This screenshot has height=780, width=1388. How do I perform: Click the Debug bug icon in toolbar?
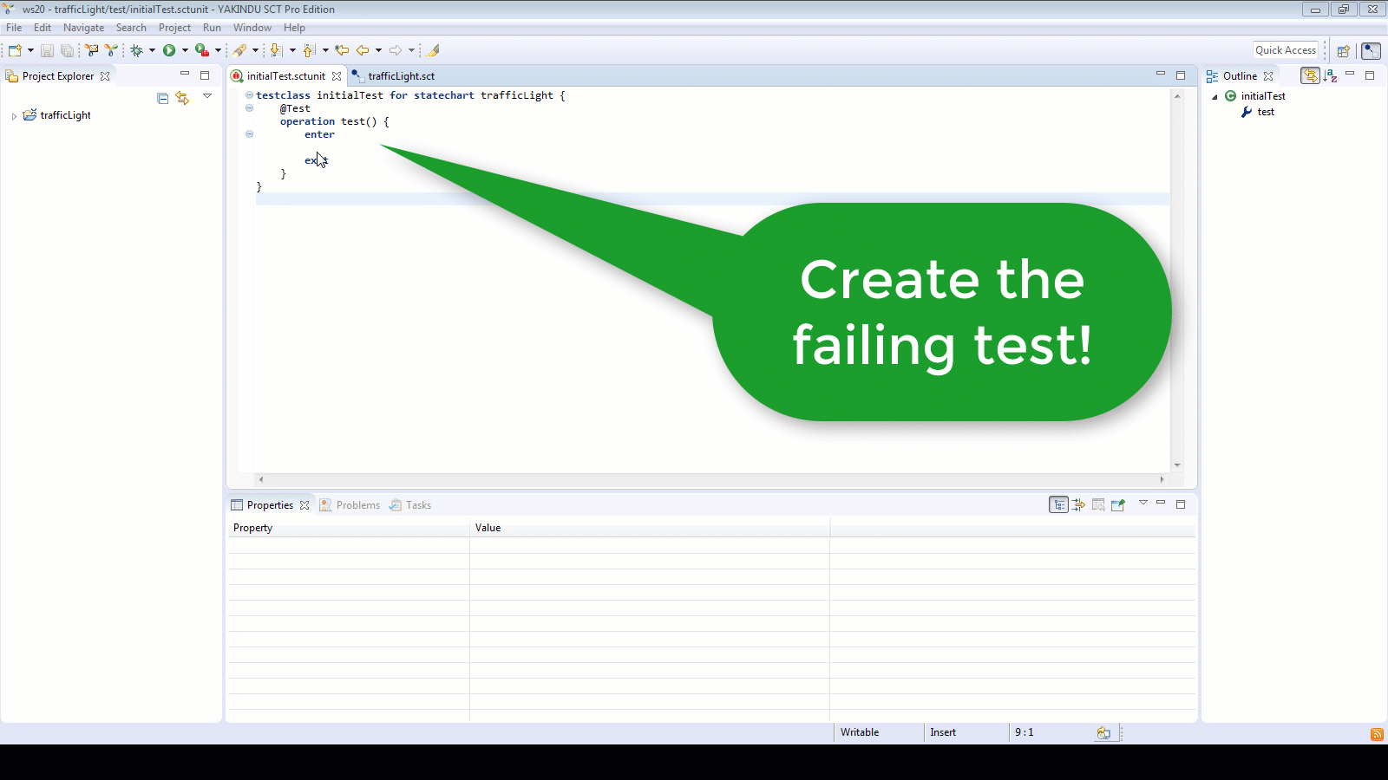(136, 50)
